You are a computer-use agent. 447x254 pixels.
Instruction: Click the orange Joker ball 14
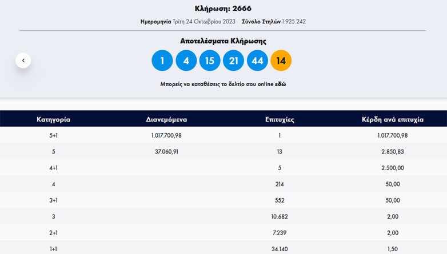[281, 61]
